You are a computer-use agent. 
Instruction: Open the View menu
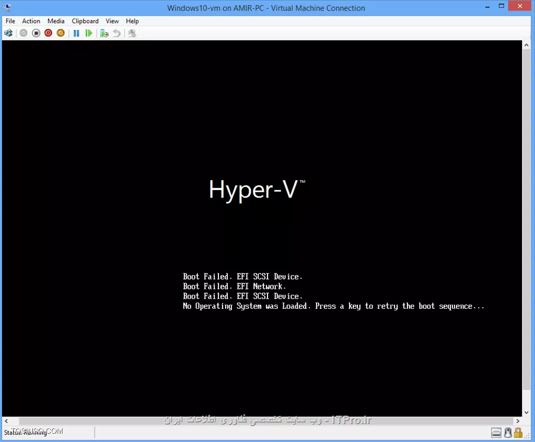coord(112,21)
